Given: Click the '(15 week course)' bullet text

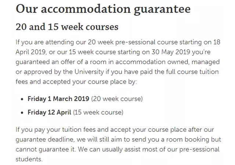Looking at the screenshot, I should [99, 112].
